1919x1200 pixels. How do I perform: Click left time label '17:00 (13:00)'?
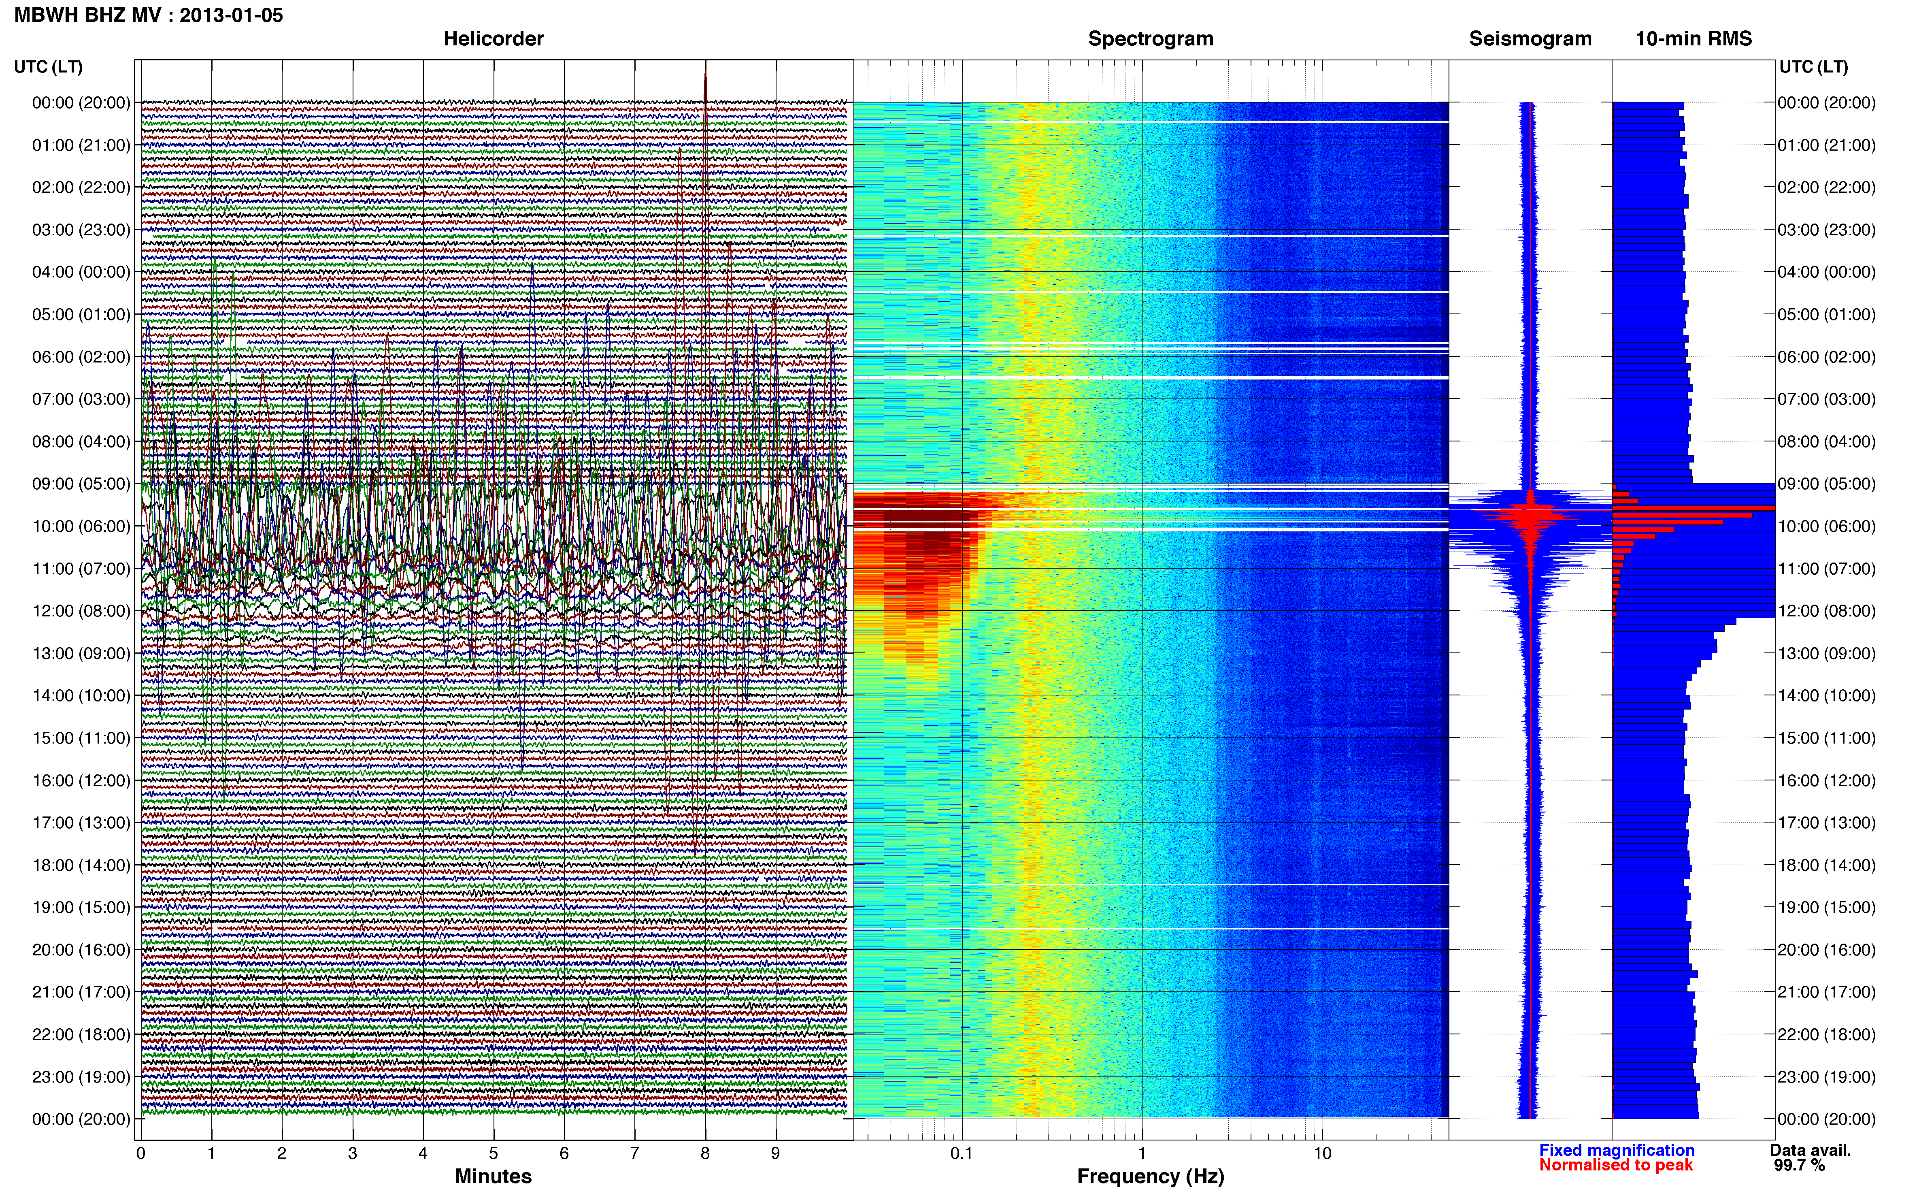[x=81, y=823]
